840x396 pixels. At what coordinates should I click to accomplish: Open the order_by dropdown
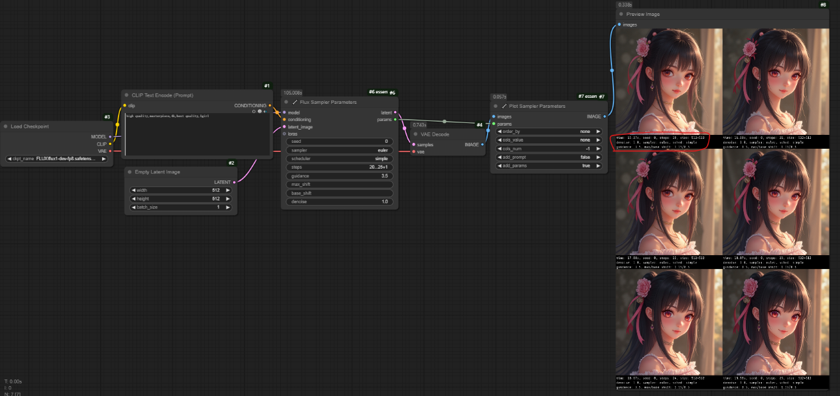[549, 132]
